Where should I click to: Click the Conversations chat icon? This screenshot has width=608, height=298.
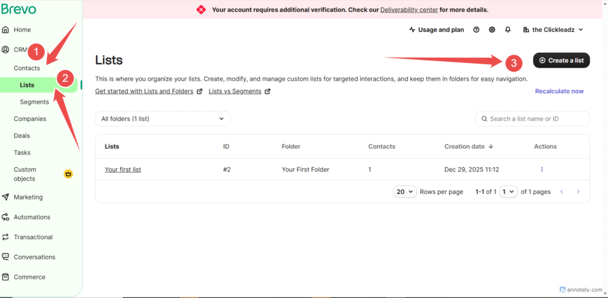pos(5,257)
